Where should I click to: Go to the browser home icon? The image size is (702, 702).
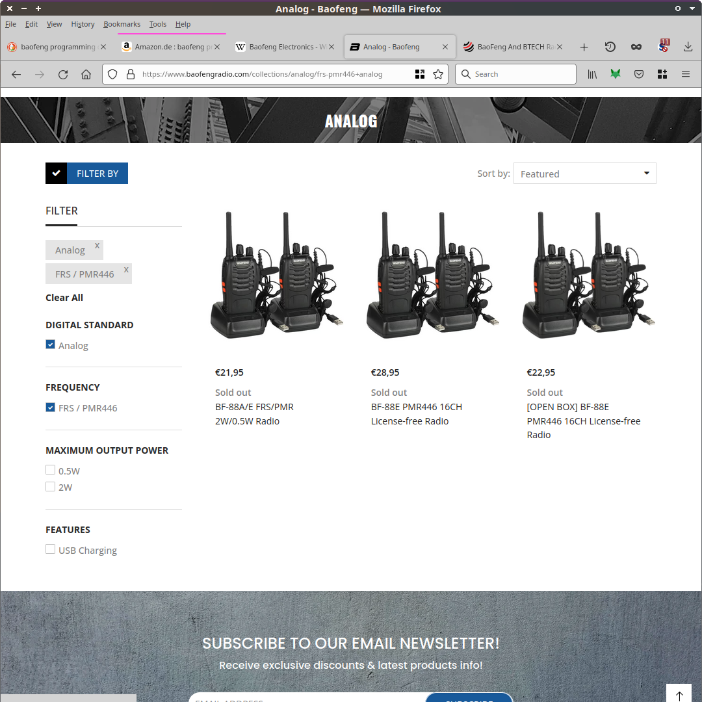pyautogui.click(x=86, y=75)
